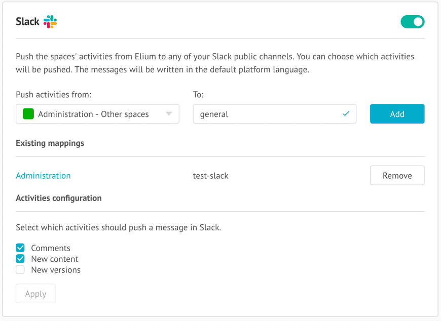Click the Add button
441x321 pixels.
tap(397, 114)
